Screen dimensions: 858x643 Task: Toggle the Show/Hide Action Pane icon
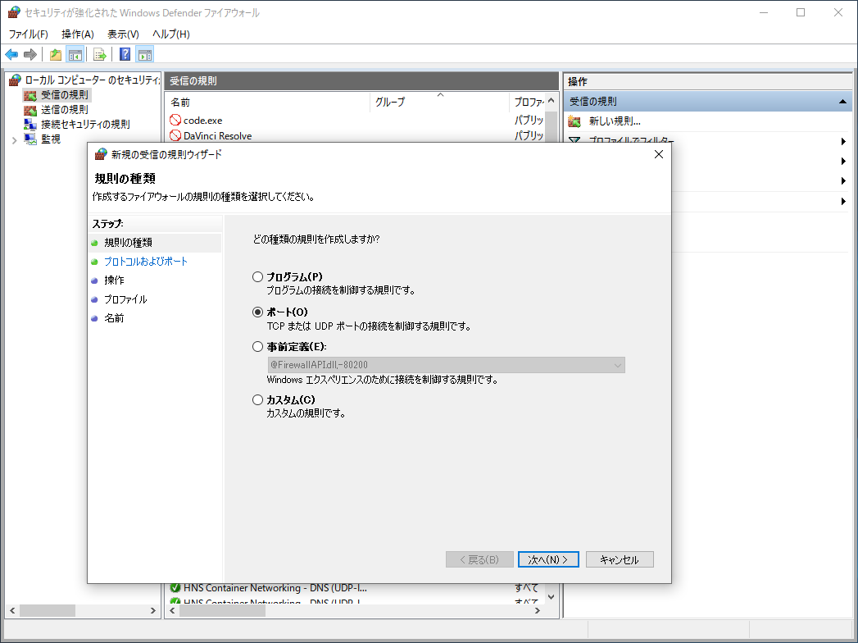tap(145, 55)
